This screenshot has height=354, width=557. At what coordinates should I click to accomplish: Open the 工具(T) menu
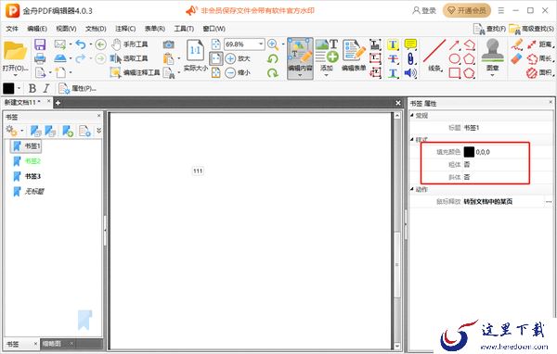184,29
